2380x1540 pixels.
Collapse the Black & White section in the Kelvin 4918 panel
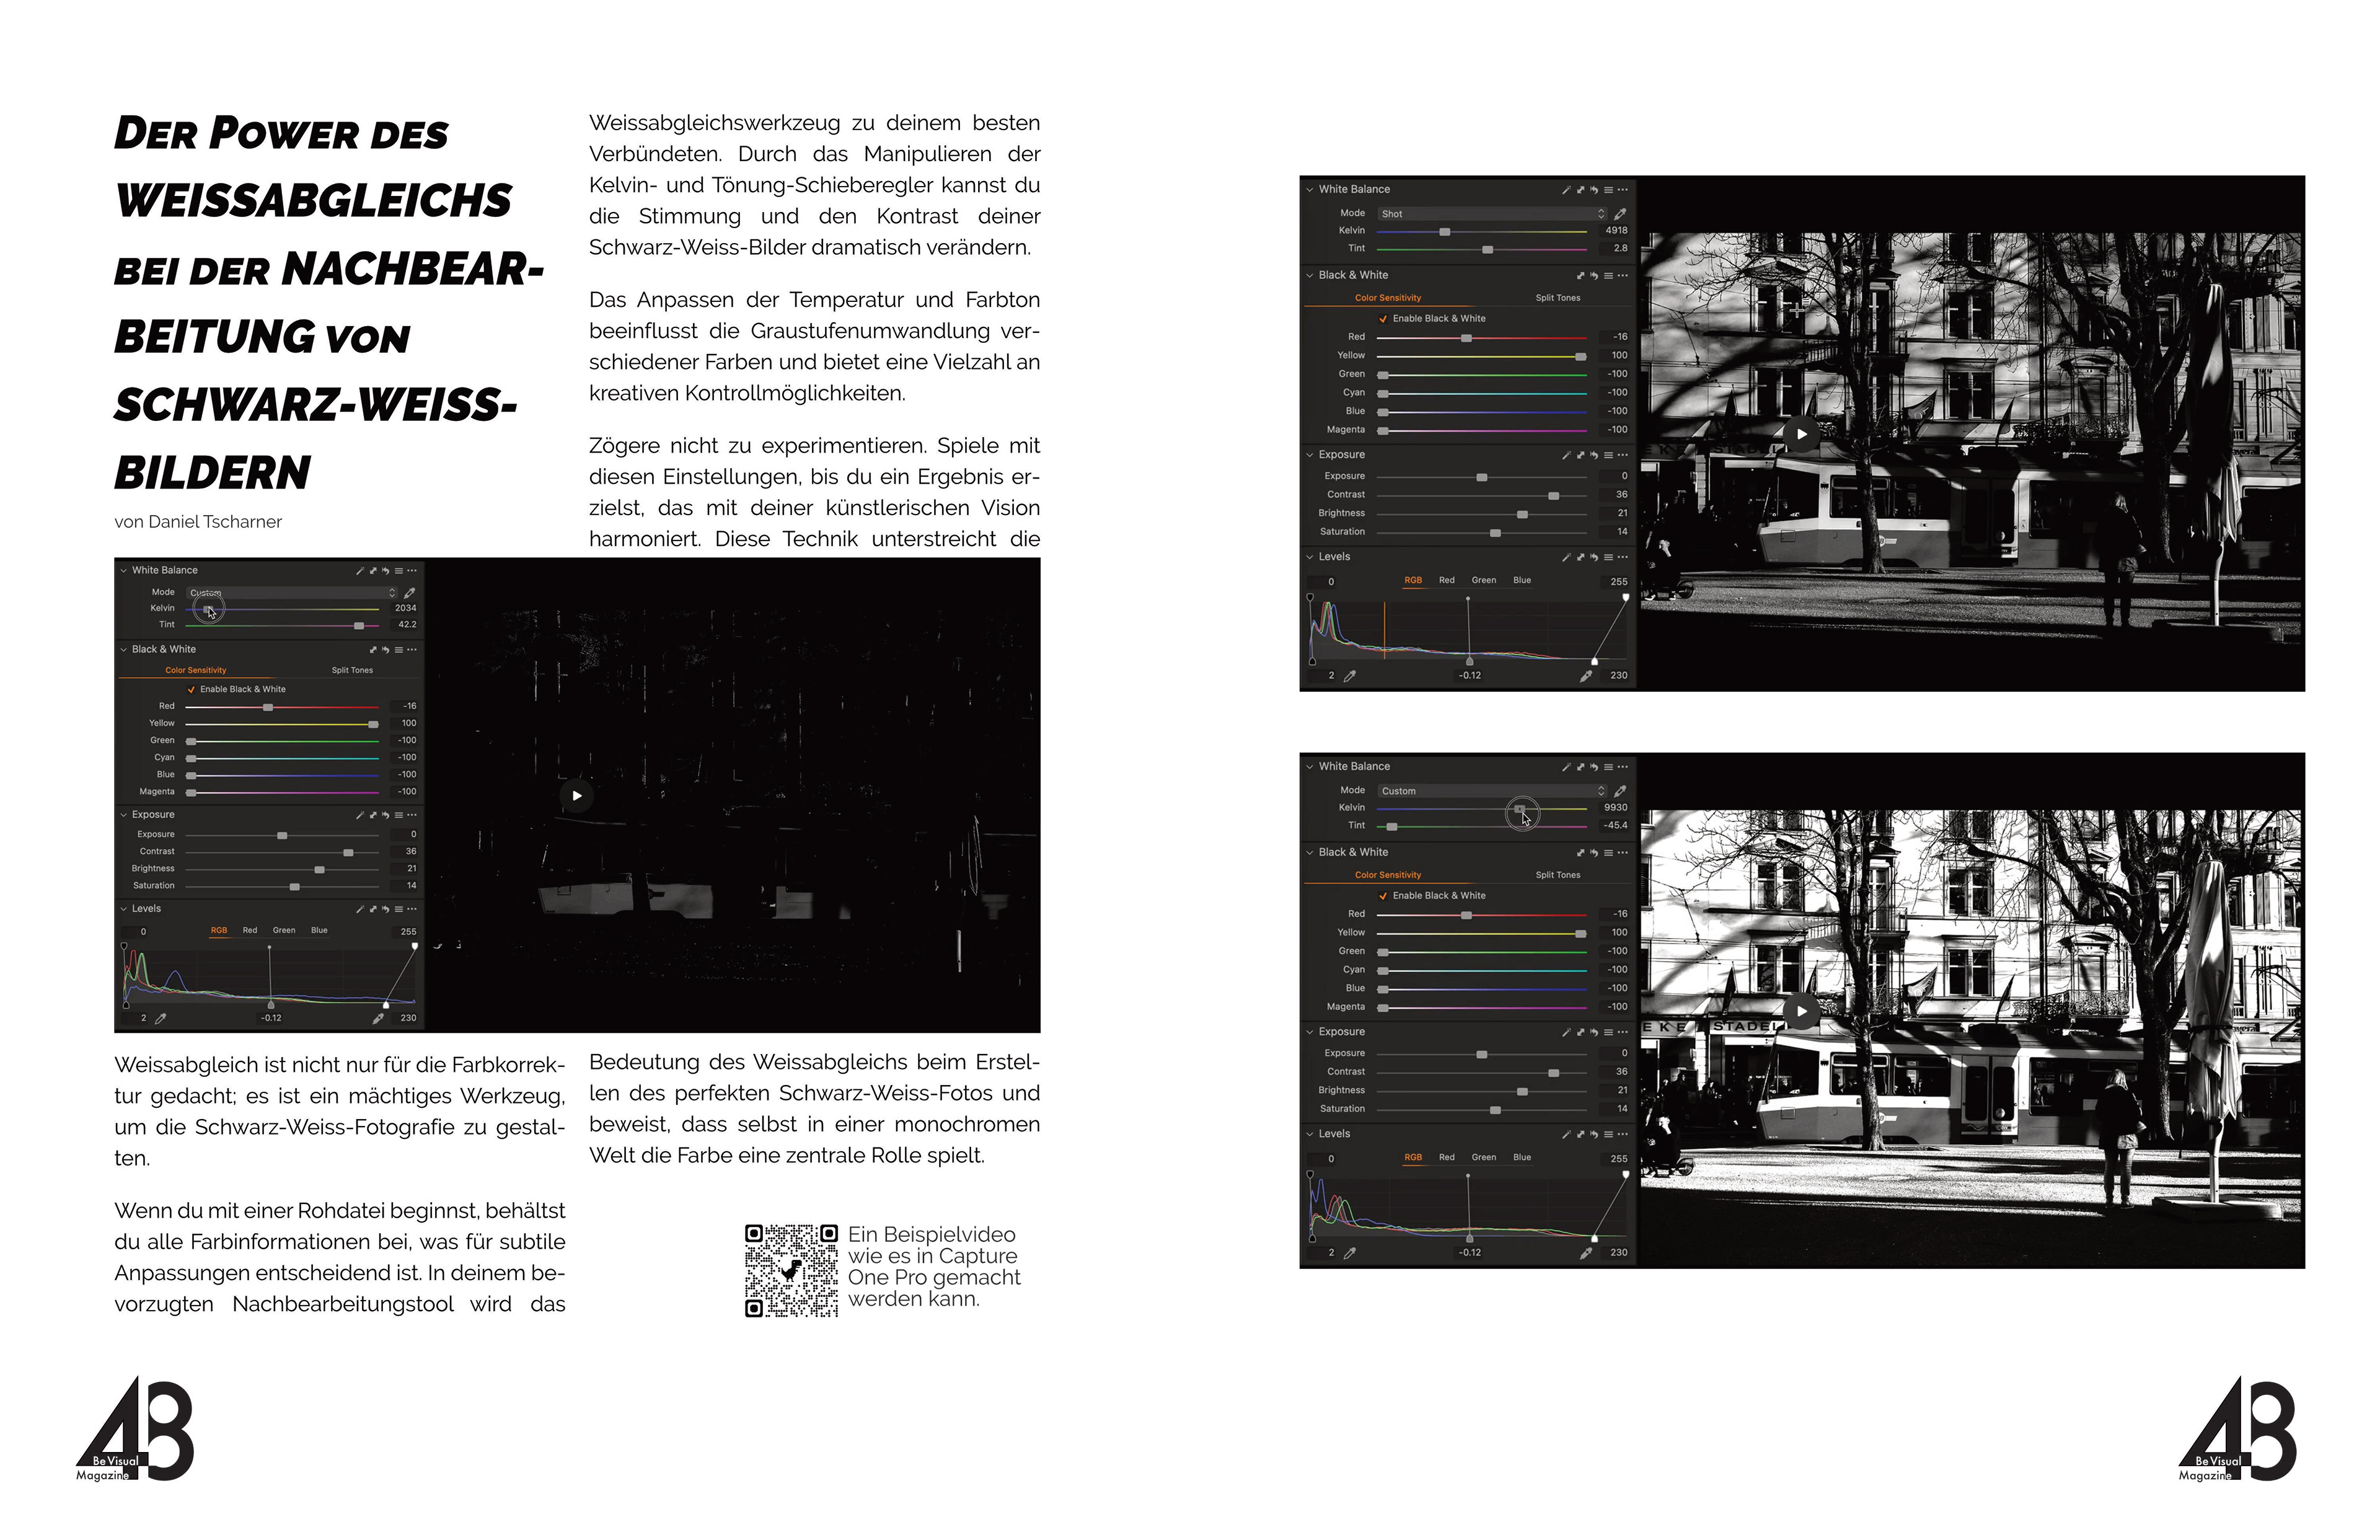coord(1310,275)
